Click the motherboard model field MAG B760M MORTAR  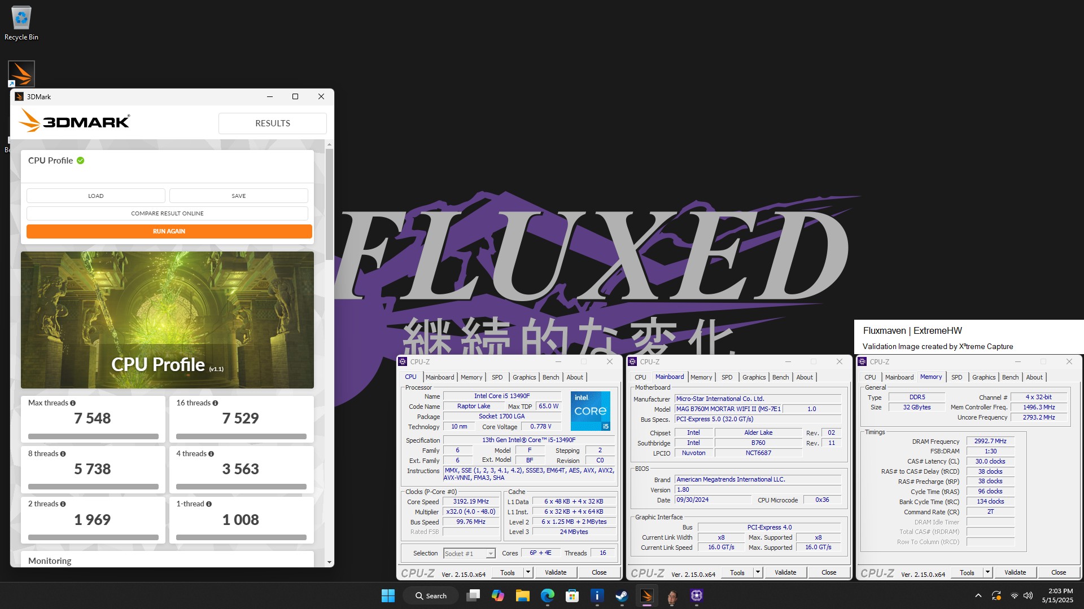(728, 409)
